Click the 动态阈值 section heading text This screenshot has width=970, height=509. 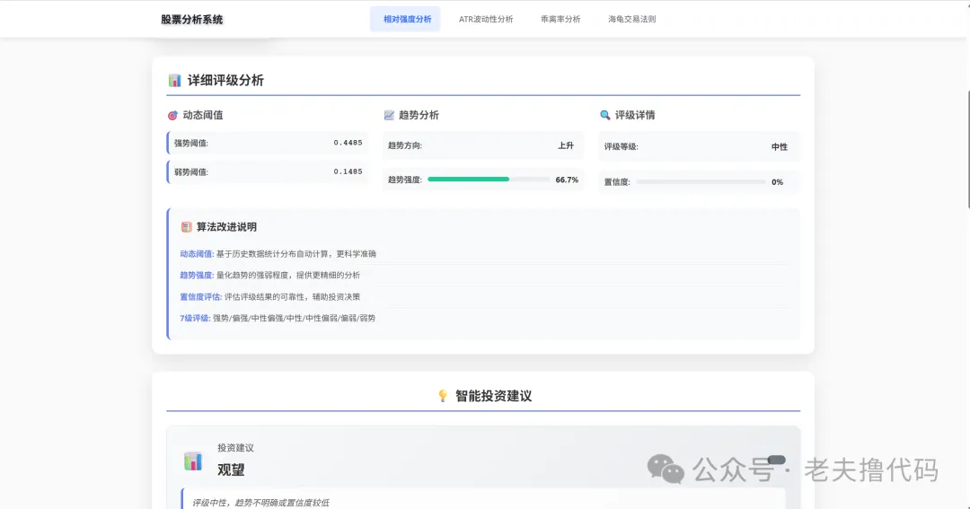pos(203,115)
